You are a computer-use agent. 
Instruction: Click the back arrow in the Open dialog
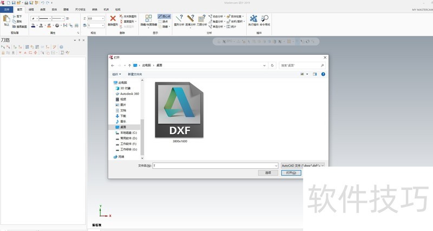click(113, 65)
